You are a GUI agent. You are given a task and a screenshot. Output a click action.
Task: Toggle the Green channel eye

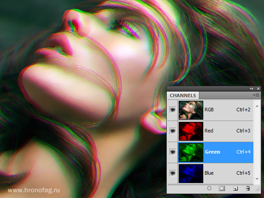coord(172,152)
